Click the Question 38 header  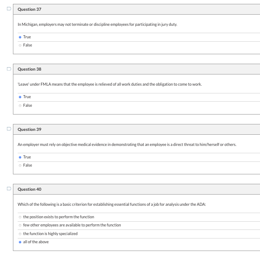[x=30, y=69]
